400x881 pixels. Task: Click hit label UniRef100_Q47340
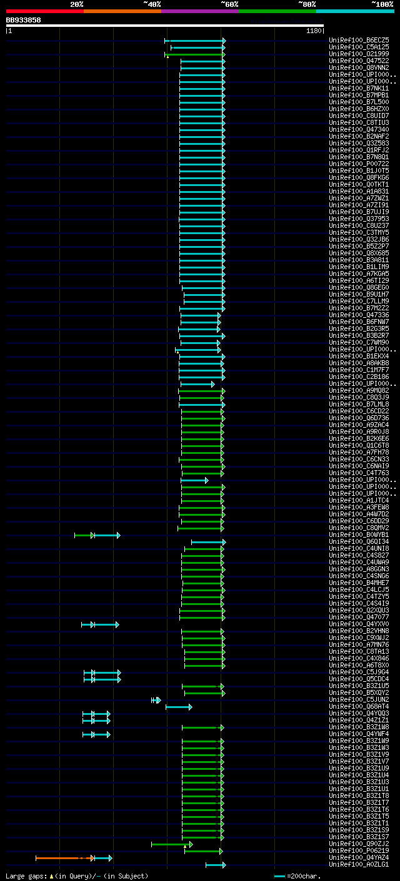359,129
